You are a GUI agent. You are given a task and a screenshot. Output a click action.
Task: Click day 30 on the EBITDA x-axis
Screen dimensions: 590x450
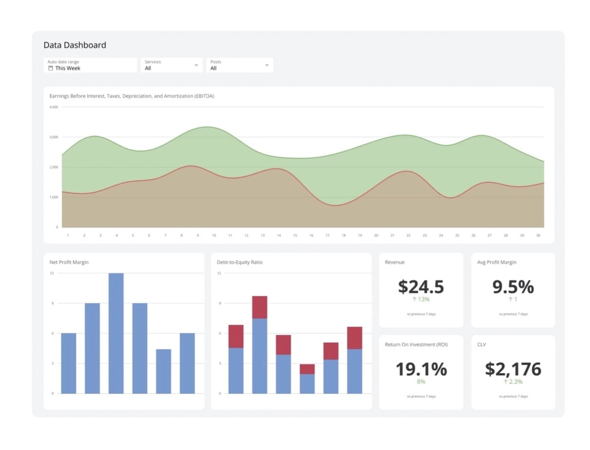pos(538,235)
